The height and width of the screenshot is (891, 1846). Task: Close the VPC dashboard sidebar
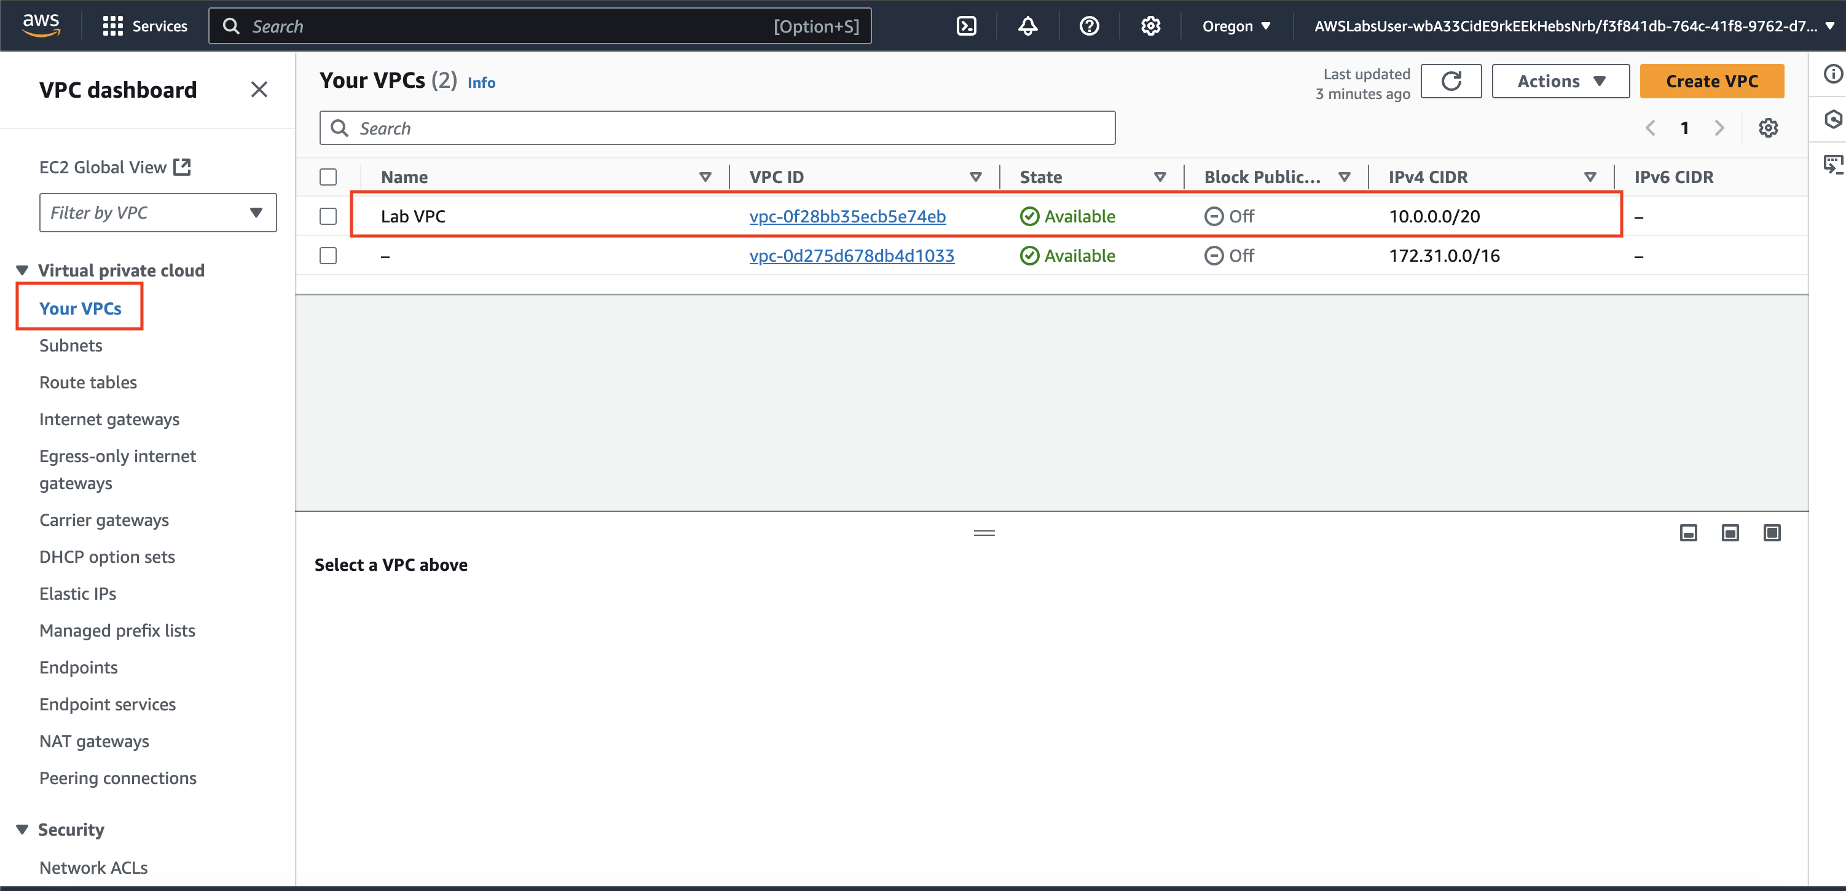[259, 90]
